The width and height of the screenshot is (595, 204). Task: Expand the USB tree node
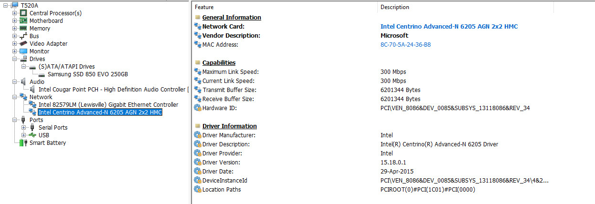coord(24,135)
